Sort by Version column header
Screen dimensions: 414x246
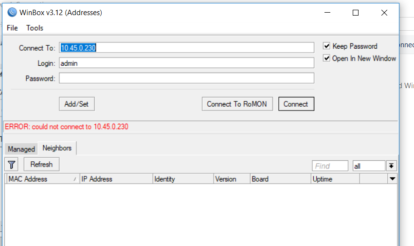tap(232, 179)
